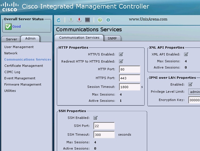The image size is (200, 151).
Task: Open Utilities in sidebar
Action: [x=10, y=91]
